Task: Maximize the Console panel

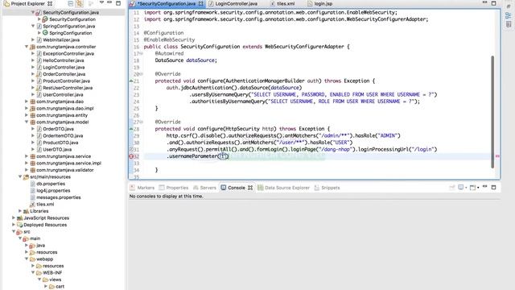Action: [493, 187]
